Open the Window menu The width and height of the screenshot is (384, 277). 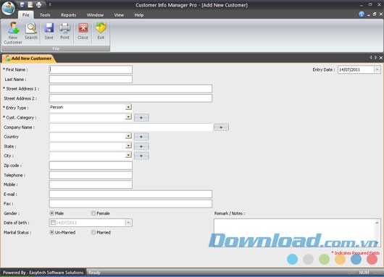point(95,15)
